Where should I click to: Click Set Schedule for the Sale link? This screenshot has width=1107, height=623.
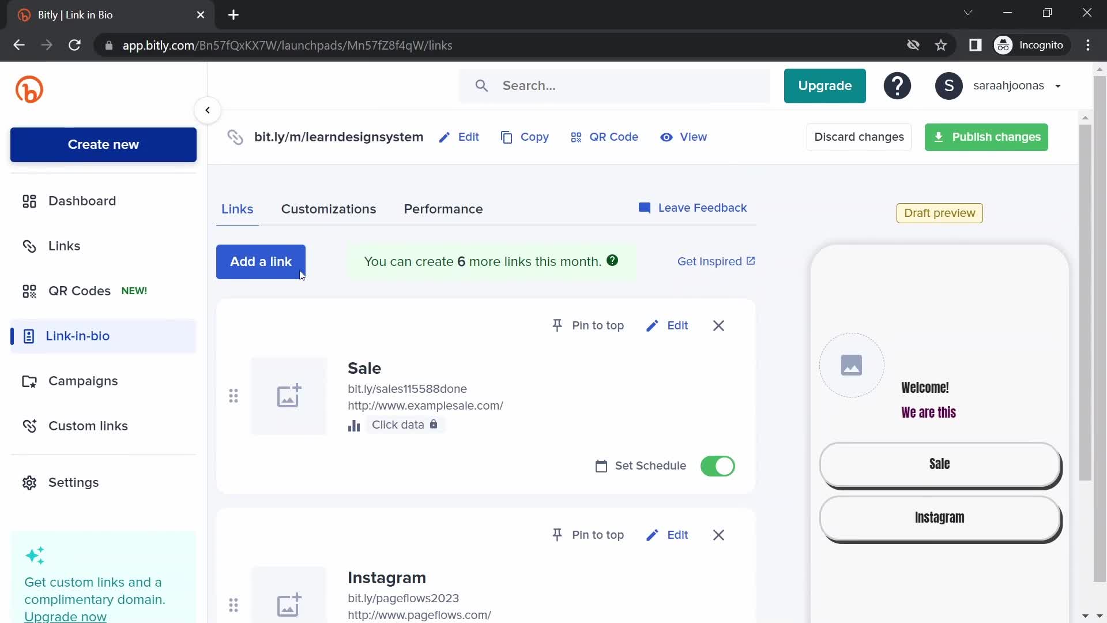(640, 466)
